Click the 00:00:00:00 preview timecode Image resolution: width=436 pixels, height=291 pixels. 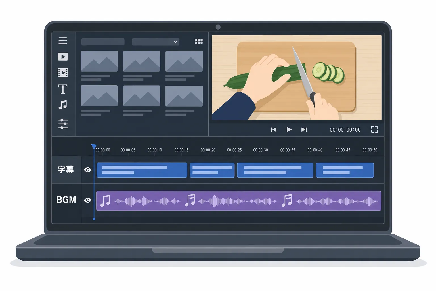[345, 130]
